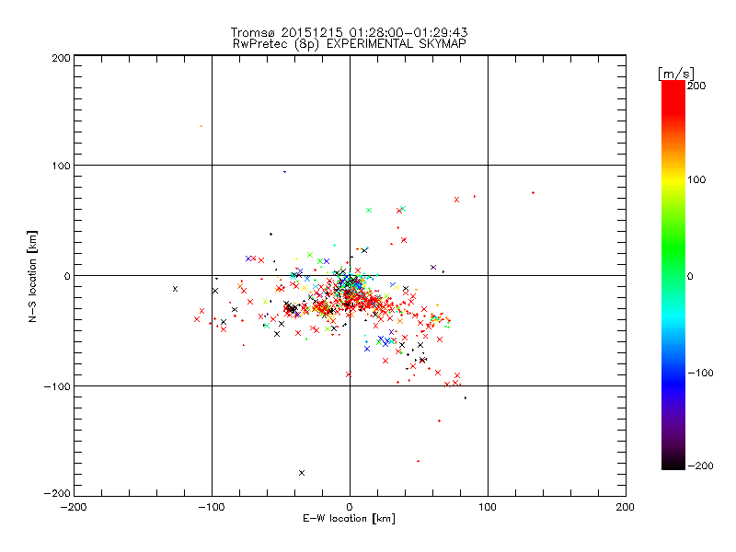This screenshot has height=552, width=736.
Task: Click the far-left black X marker near -130 km
Action: coord(175,289)
